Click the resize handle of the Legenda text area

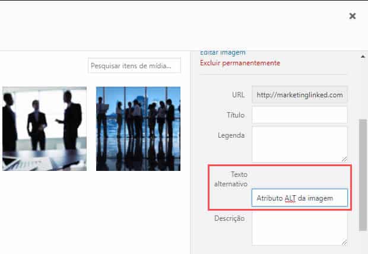[x=344, y=159]
